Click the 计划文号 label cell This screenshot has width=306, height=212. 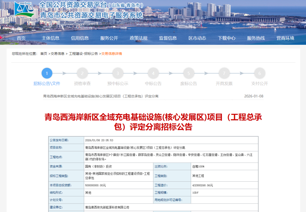66,200
